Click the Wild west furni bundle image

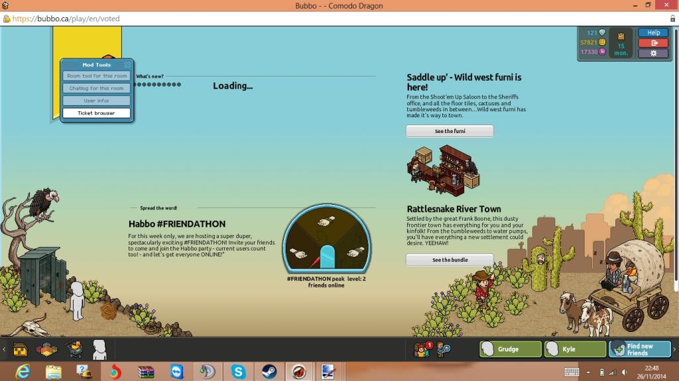(x=444, y=170)
